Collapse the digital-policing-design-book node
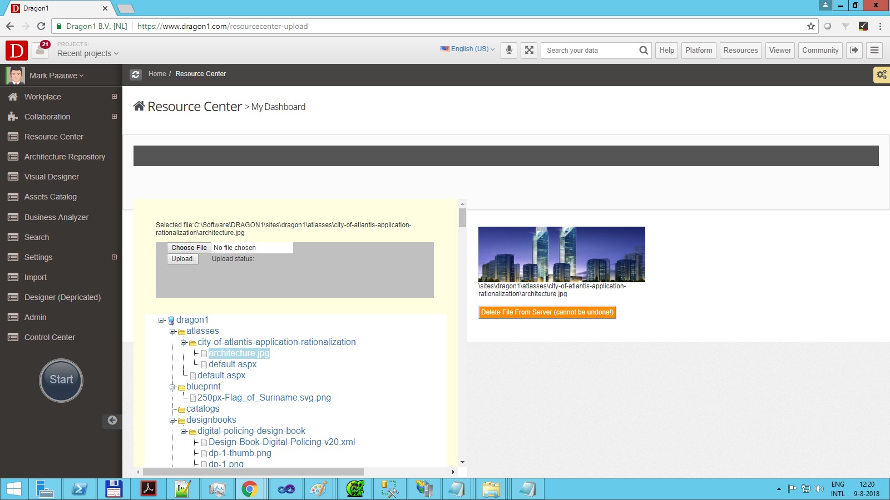 pyautogui.click(x=183, y=431)
